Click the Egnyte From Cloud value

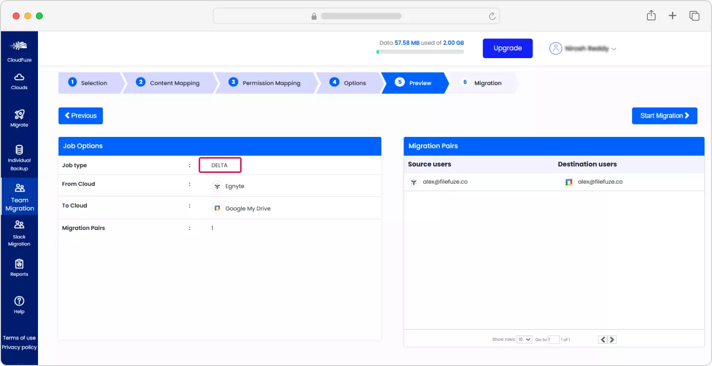click(x=235, y=186)
